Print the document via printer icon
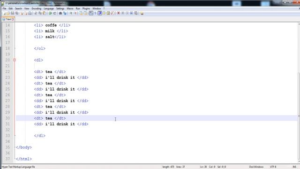This screenshot has width=300, height=169. [30, 13]
